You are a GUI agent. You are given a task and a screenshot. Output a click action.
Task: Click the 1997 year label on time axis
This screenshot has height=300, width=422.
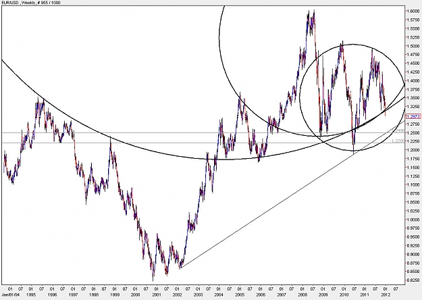(x=73, y=295)
